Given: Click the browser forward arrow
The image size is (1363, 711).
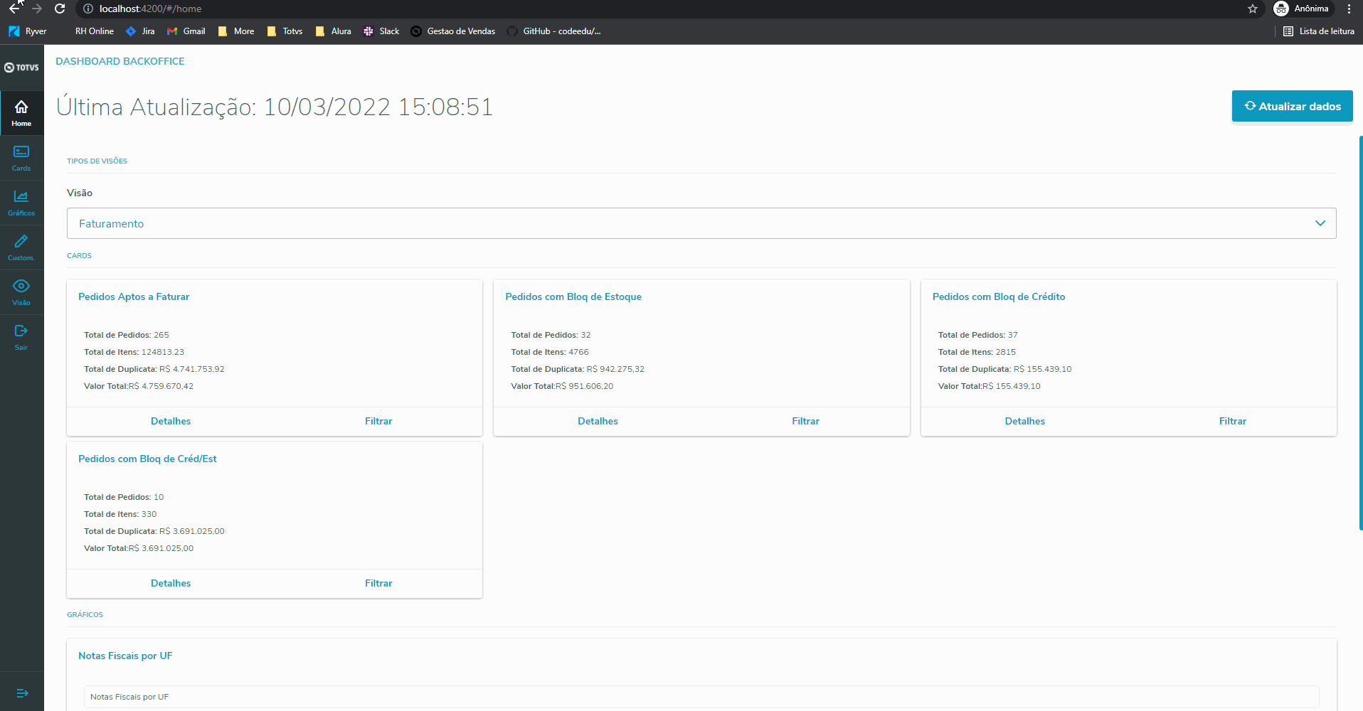Looking at the screenshot, I should (37, 9).
